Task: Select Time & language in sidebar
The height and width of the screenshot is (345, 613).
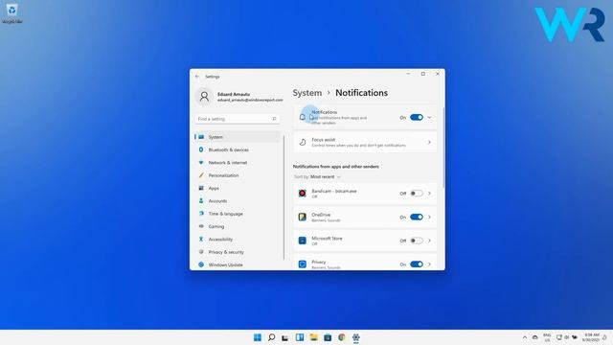Action: [x=238, y=214]
